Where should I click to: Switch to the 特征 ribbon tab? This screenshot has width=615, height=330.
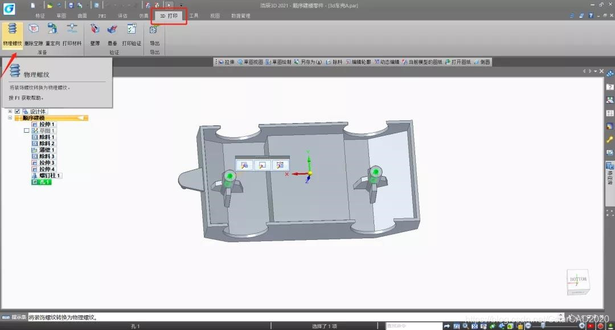tap(40, 16)
